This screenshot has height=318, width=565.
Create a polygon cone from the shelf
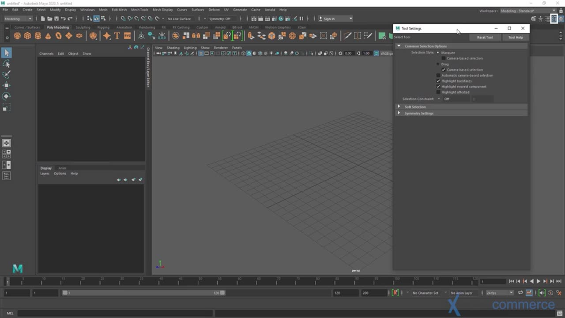click(x=48, y=36)
